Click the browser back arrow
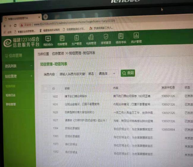The width and height of the screenshot is (193, 167). point(5,26)
